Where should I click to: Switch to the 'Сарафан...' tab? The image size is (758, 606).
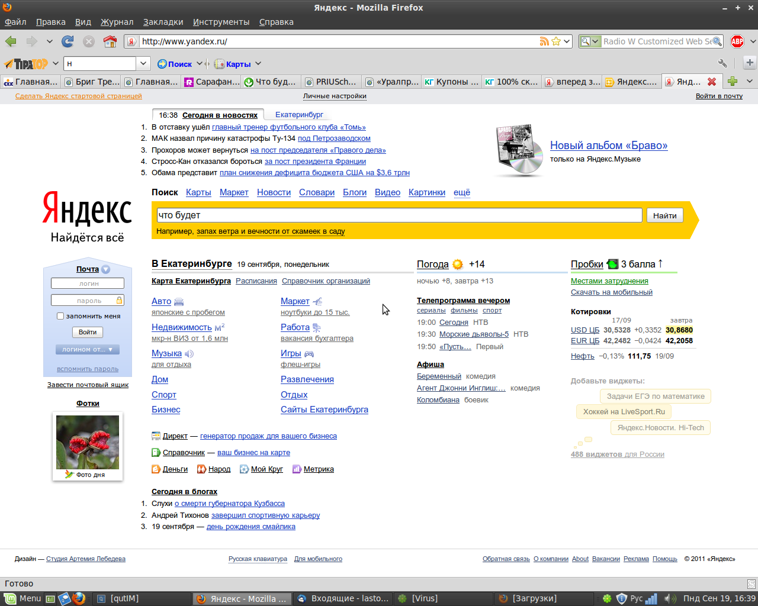coord(212,82)
